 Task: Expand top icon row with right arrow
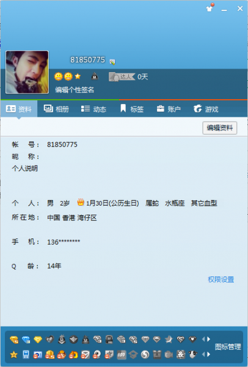pyautogui.click(x=209, y=339)
